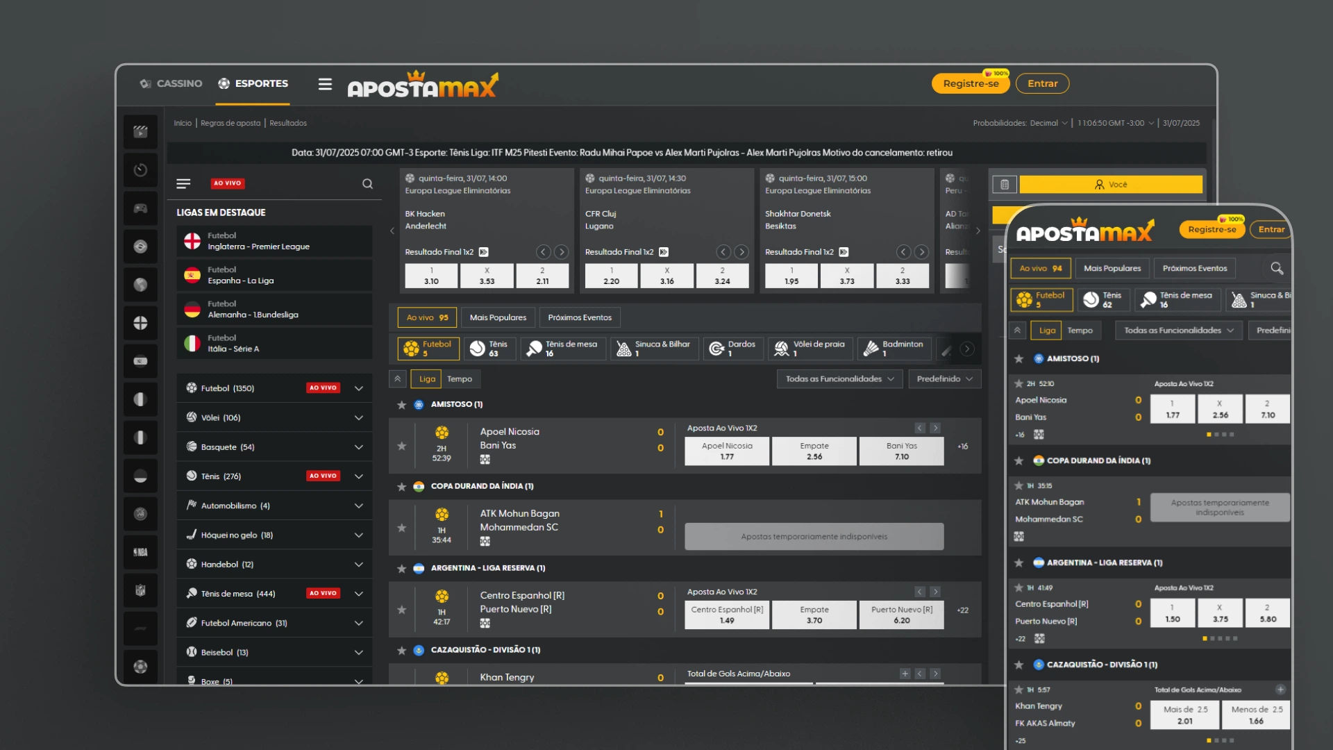
Task: Open the Regras de aposta link
Action: (230, 123)
